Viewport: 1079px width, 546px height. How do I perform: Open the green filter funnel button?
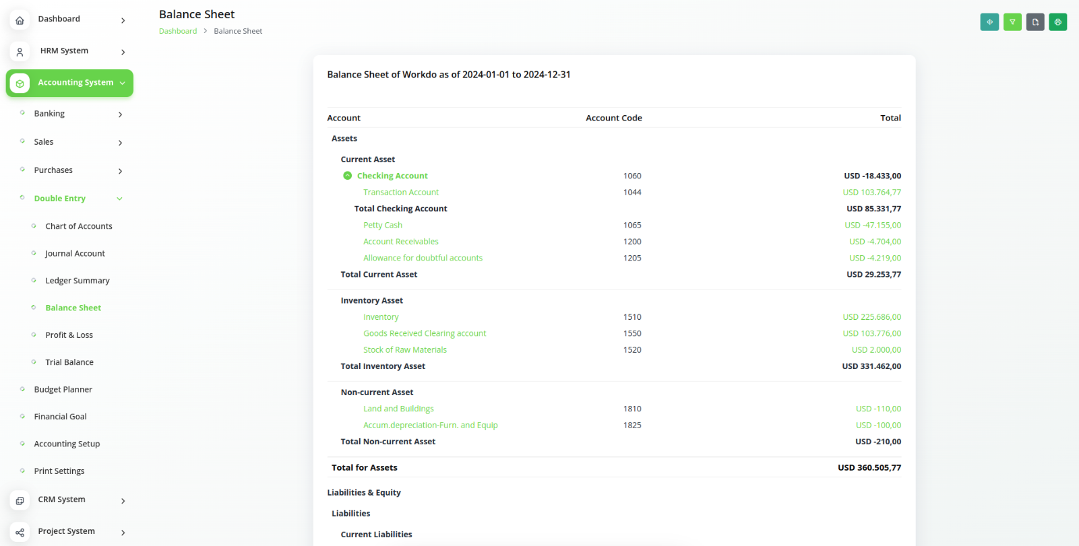[x=1012, y=22]
